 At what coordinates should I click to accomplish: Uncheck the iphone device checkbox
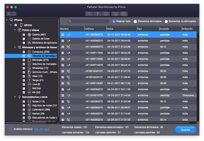point(16,25)
